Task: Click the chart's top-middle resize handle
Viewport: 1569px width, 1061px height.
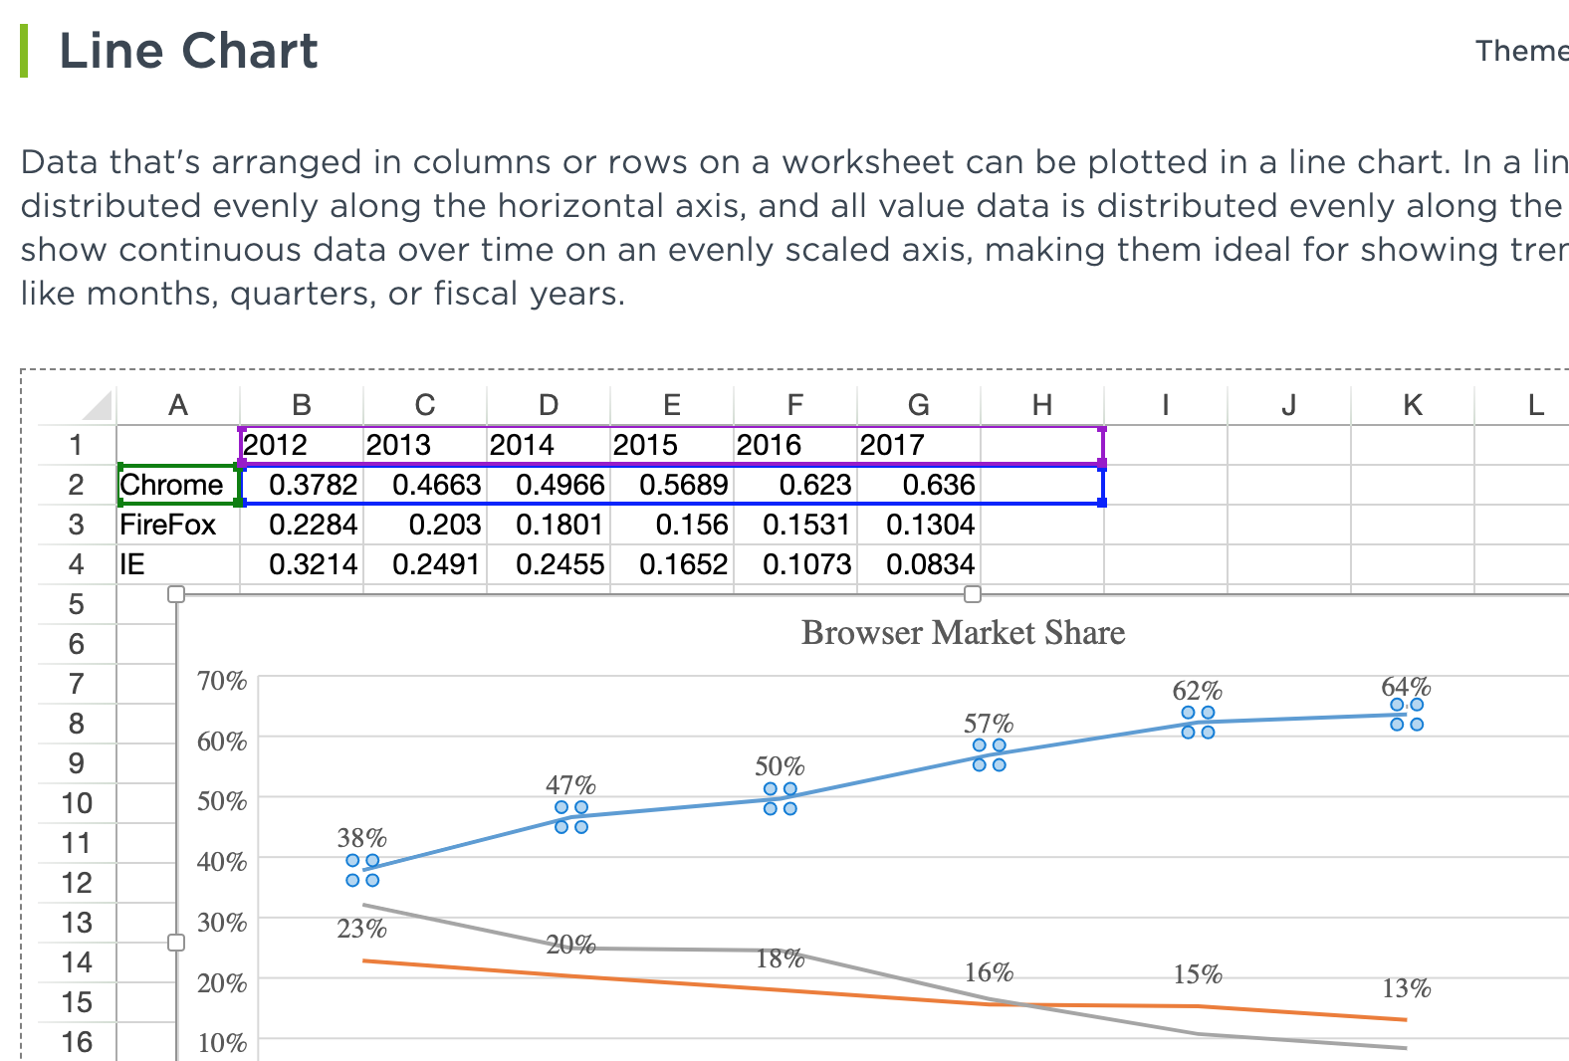Action: (973, 594)
